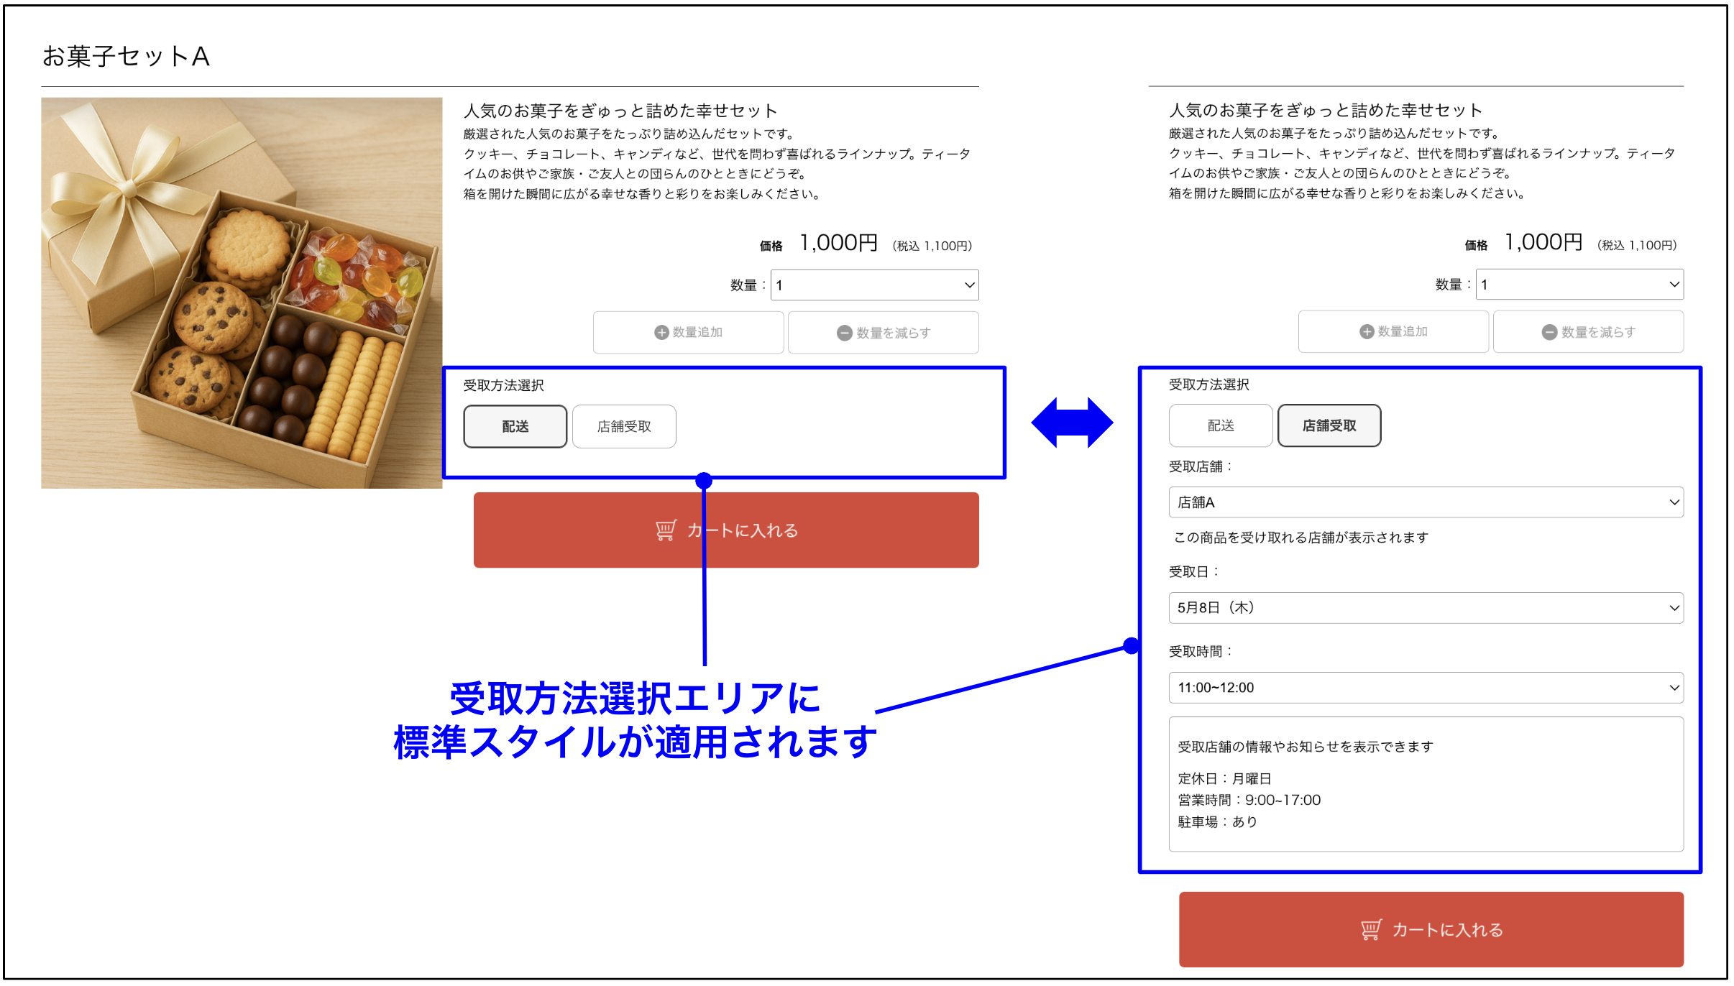Select 店舗受取 option in the right panel
The height and width of the screenshot is (986, 1734).
(1329, 425)
